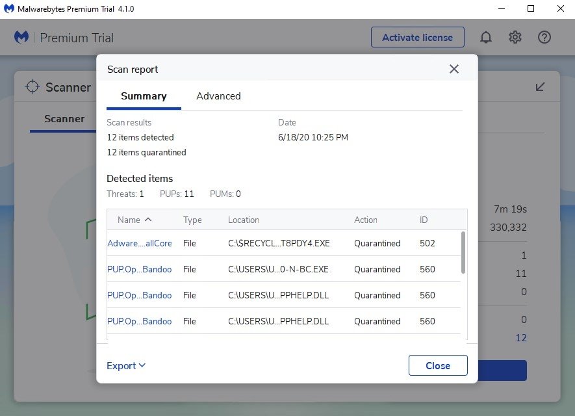Click the Activate license button
This screenshot has height=416, width=575.
click(417, 37)
